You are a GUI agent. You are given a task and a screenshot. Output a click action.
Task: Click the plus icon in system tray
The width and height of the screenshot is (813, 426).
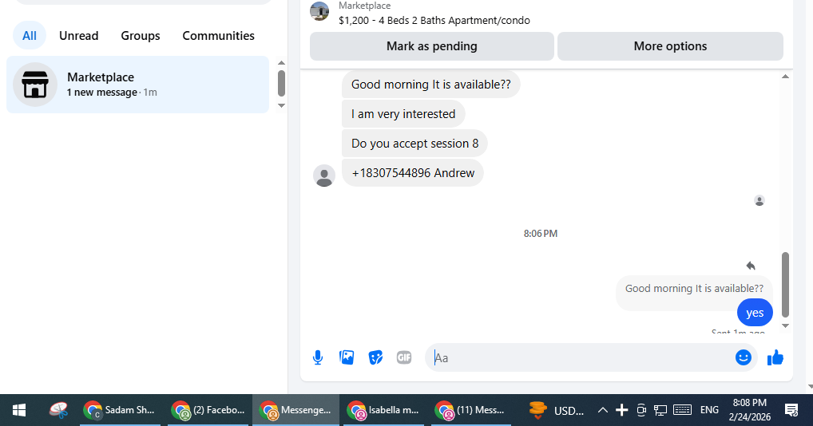pyautogui.click(x=621, y=411)
